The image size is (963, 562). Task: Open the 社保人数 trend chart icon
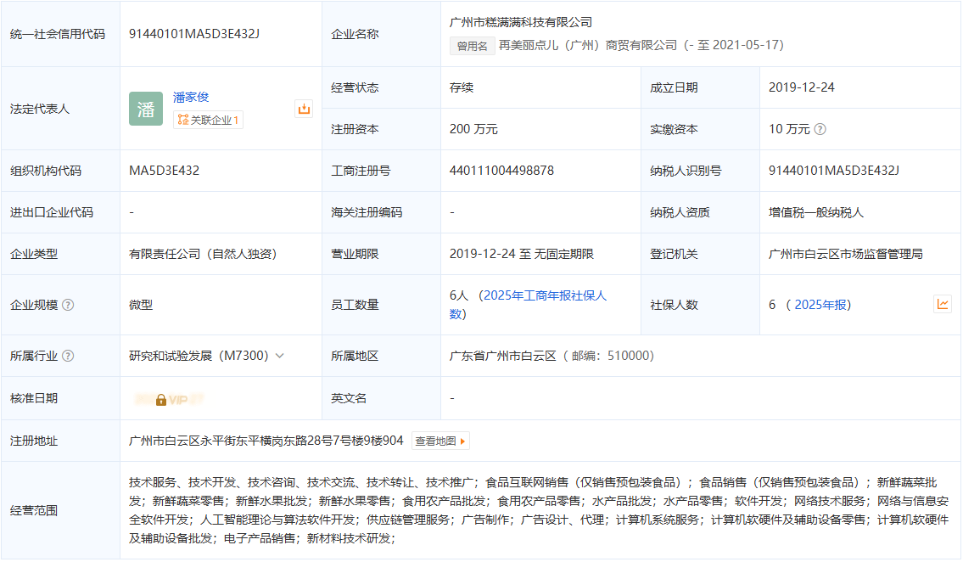click(x=943, y=304)
